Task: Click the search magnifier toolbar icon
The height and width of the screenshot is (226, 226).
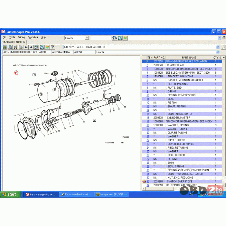Action: (x=10, y=47)
